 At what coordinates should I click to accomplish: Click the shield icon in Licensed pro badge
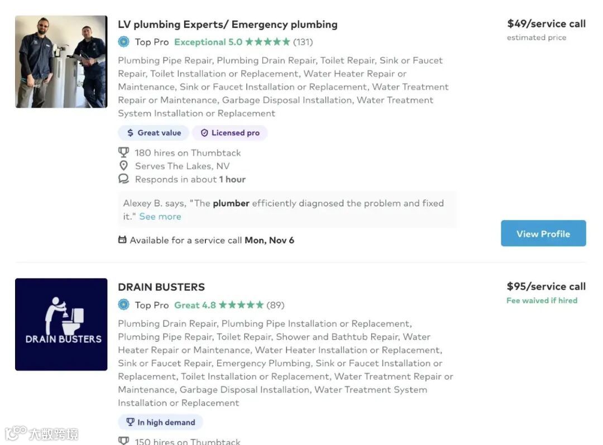click(x=204, y=133)
